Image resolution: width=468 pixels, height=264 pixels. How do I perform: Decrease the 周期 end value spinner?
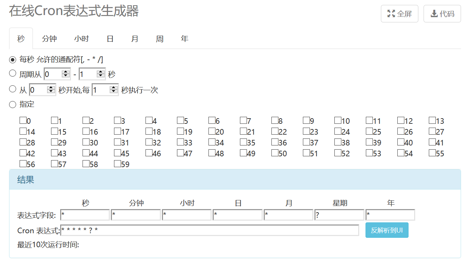click(x=101, y=76)
